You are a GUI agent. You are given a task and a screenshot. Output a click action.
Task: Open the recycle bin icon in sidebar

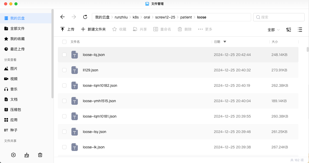[x=40, y=155]
